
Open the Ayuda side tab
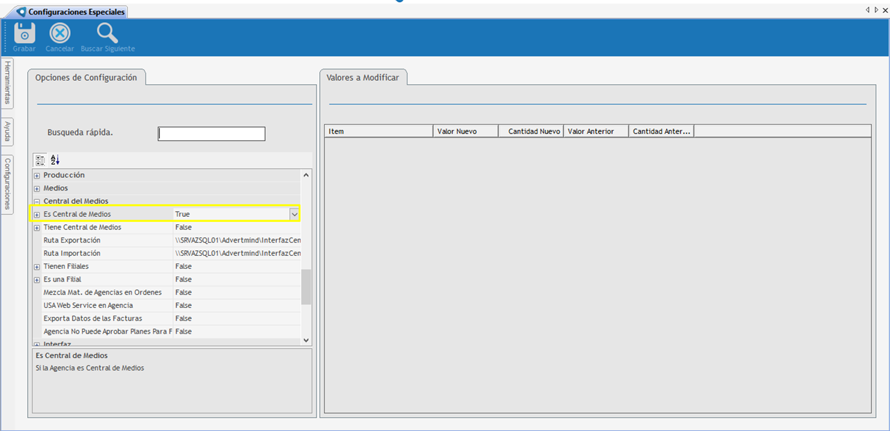[8, 131]
